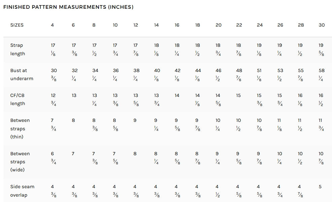Click the CF/CB length row label
Image resolution: width=332 pixels, height=202 pixels.
coord(18,99)
